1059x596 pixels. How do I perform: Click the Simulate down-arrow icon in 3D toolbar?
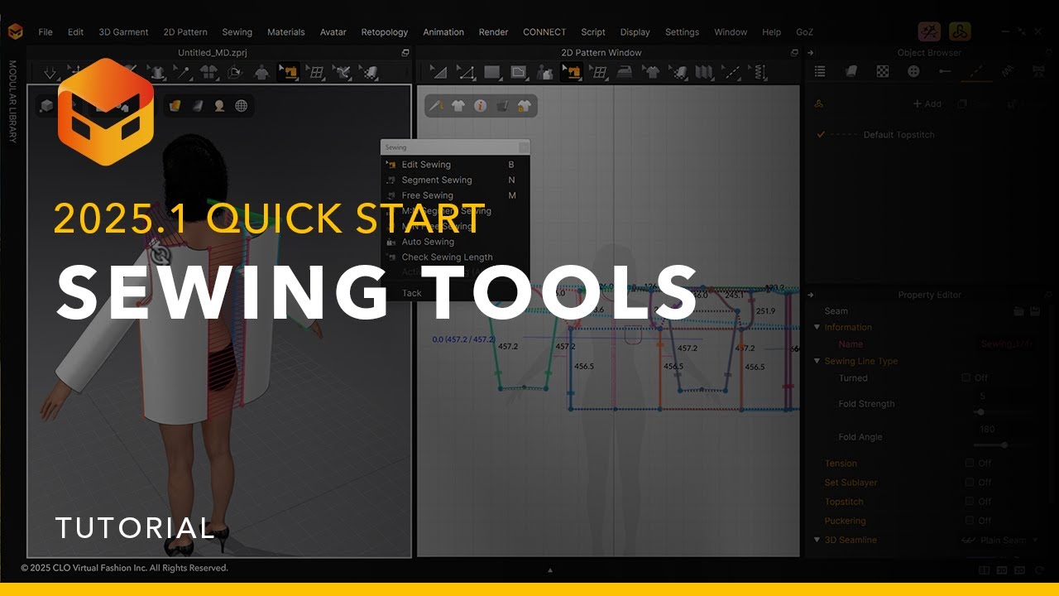[50, 73]
